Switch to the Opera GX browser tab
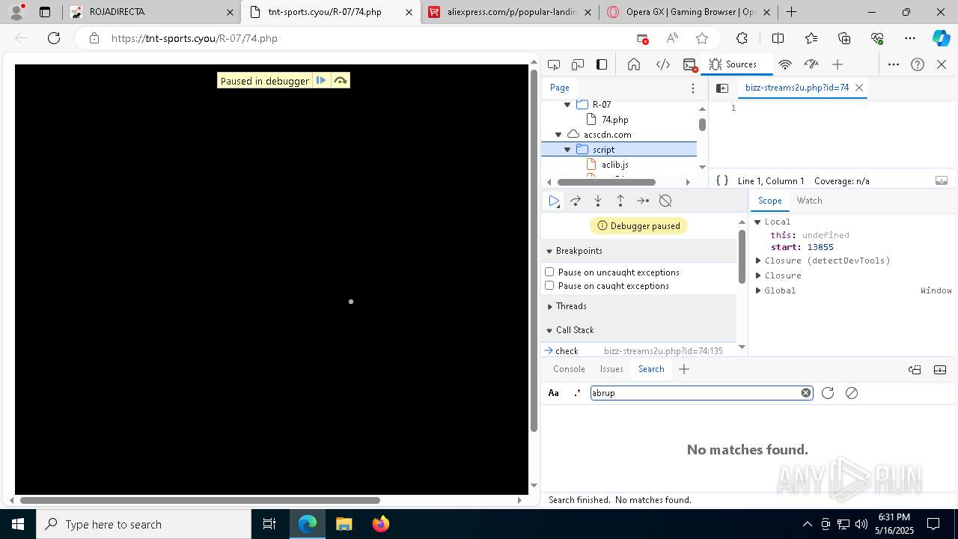The width and height of the screenshot is (958, 539). click(x=687, y=12)
